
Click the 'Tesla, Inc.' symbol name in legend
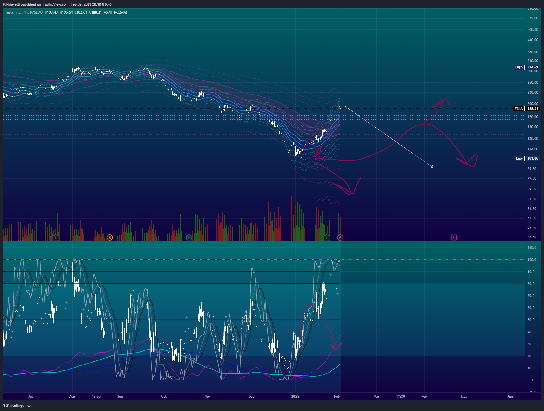point(13,12)
